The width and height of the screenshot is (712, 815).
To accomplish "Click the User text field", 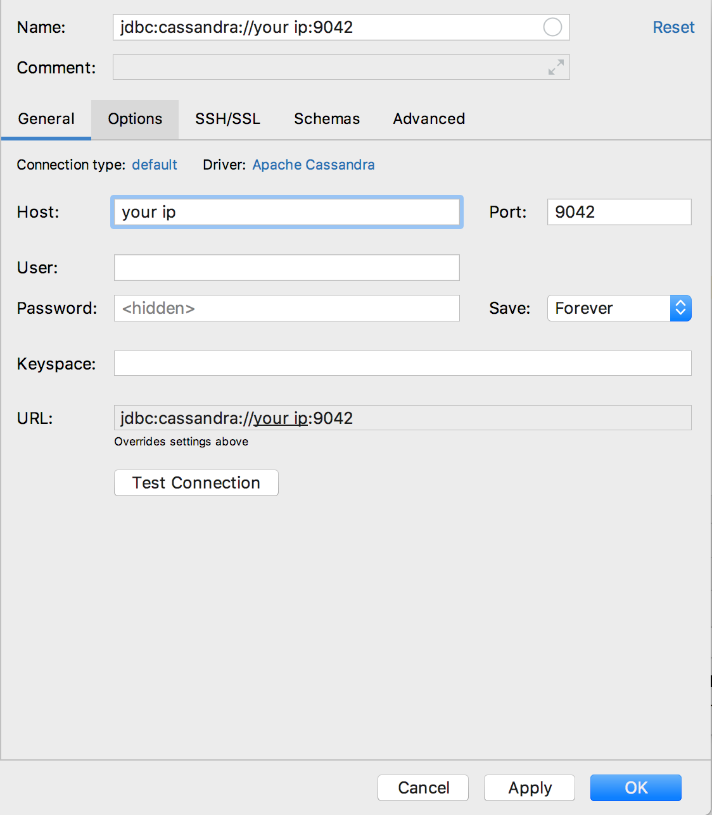I will coord(286,268).
